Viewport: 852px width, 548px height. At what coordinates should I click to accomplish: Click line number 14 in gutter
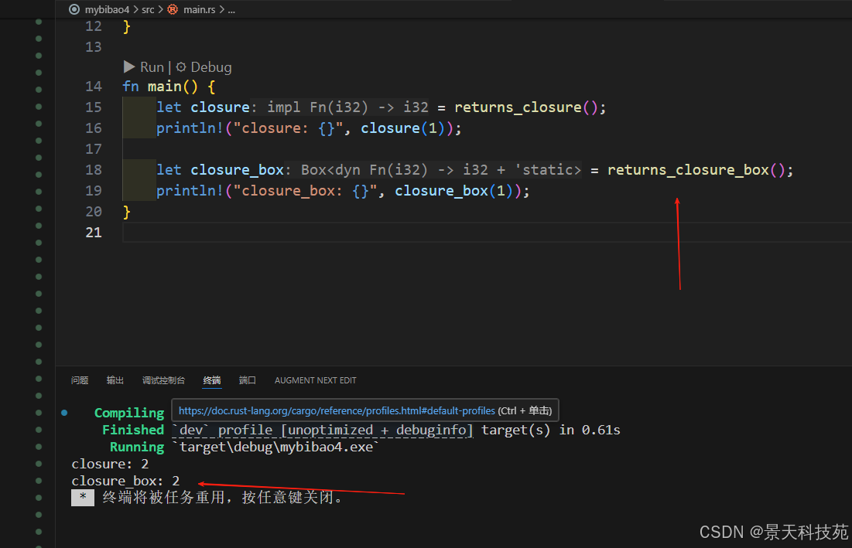coord(94,87)
